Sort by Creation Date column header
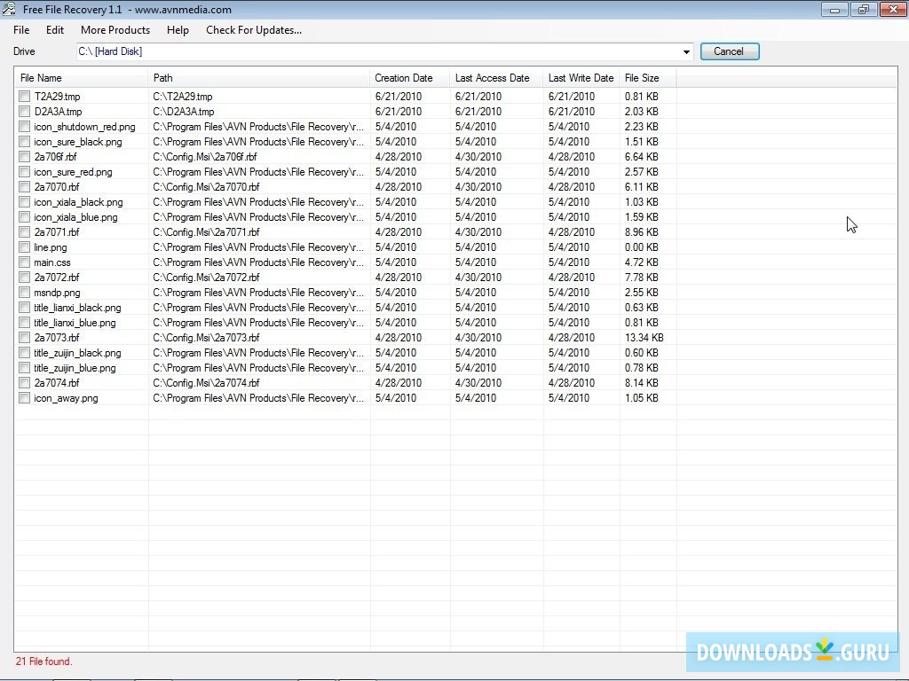The height and width of the screenshot is (681, 909). pyautogui.click(x=410, y=78)
